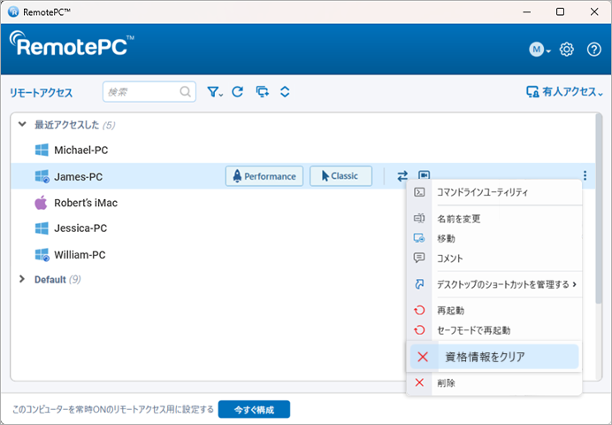Image resolution: width=612 pixels, height=425 pixels.
Task: Select the リモートアクセス tab label
Action: pos(41,93)
